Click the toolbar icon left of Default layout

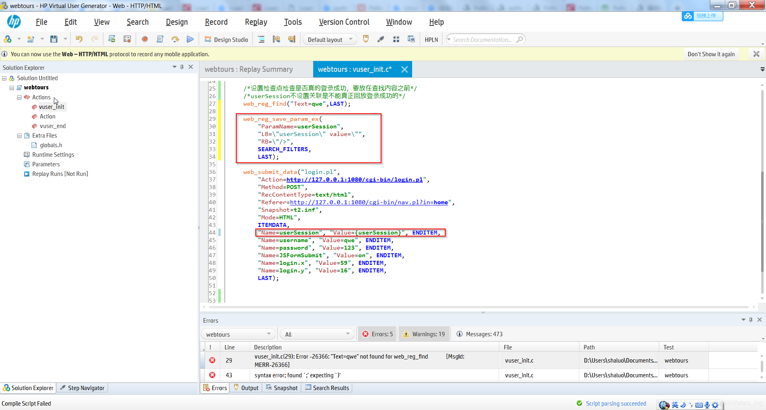click(x=292, y=39)
